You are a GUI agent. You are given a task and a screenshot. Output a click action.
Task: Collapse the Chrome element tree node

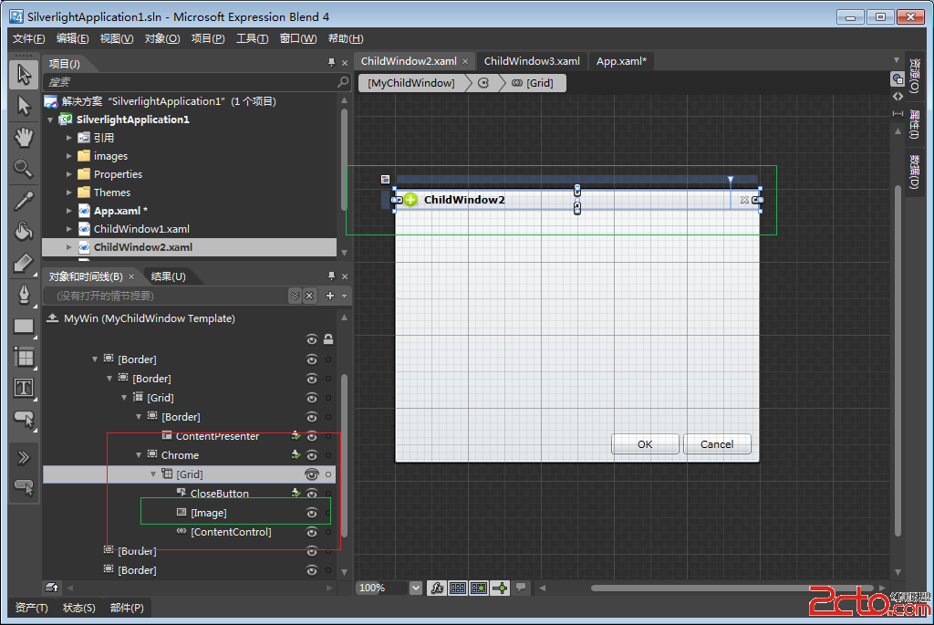tap(139, 455)
